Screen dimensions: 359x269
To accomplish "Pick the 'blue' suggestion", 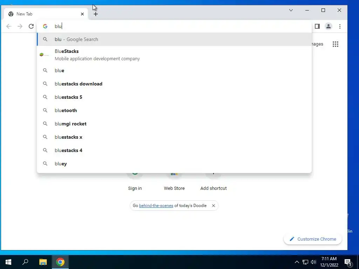I will tap(174, 70).
